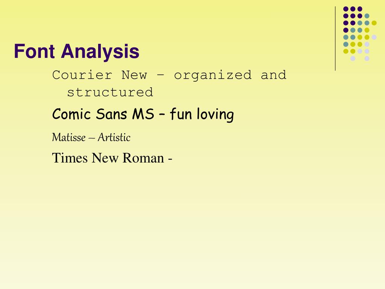385x289 pixels.
Task: Click the word "Artistic" in italic line
Action: click(114, 137)
